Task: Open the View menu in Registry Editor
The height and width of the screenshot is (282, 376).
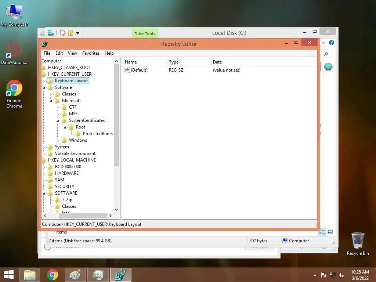Action: (72, 53)
